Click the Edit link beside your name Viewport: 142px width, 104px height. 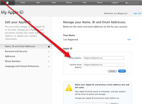(129, 40)
